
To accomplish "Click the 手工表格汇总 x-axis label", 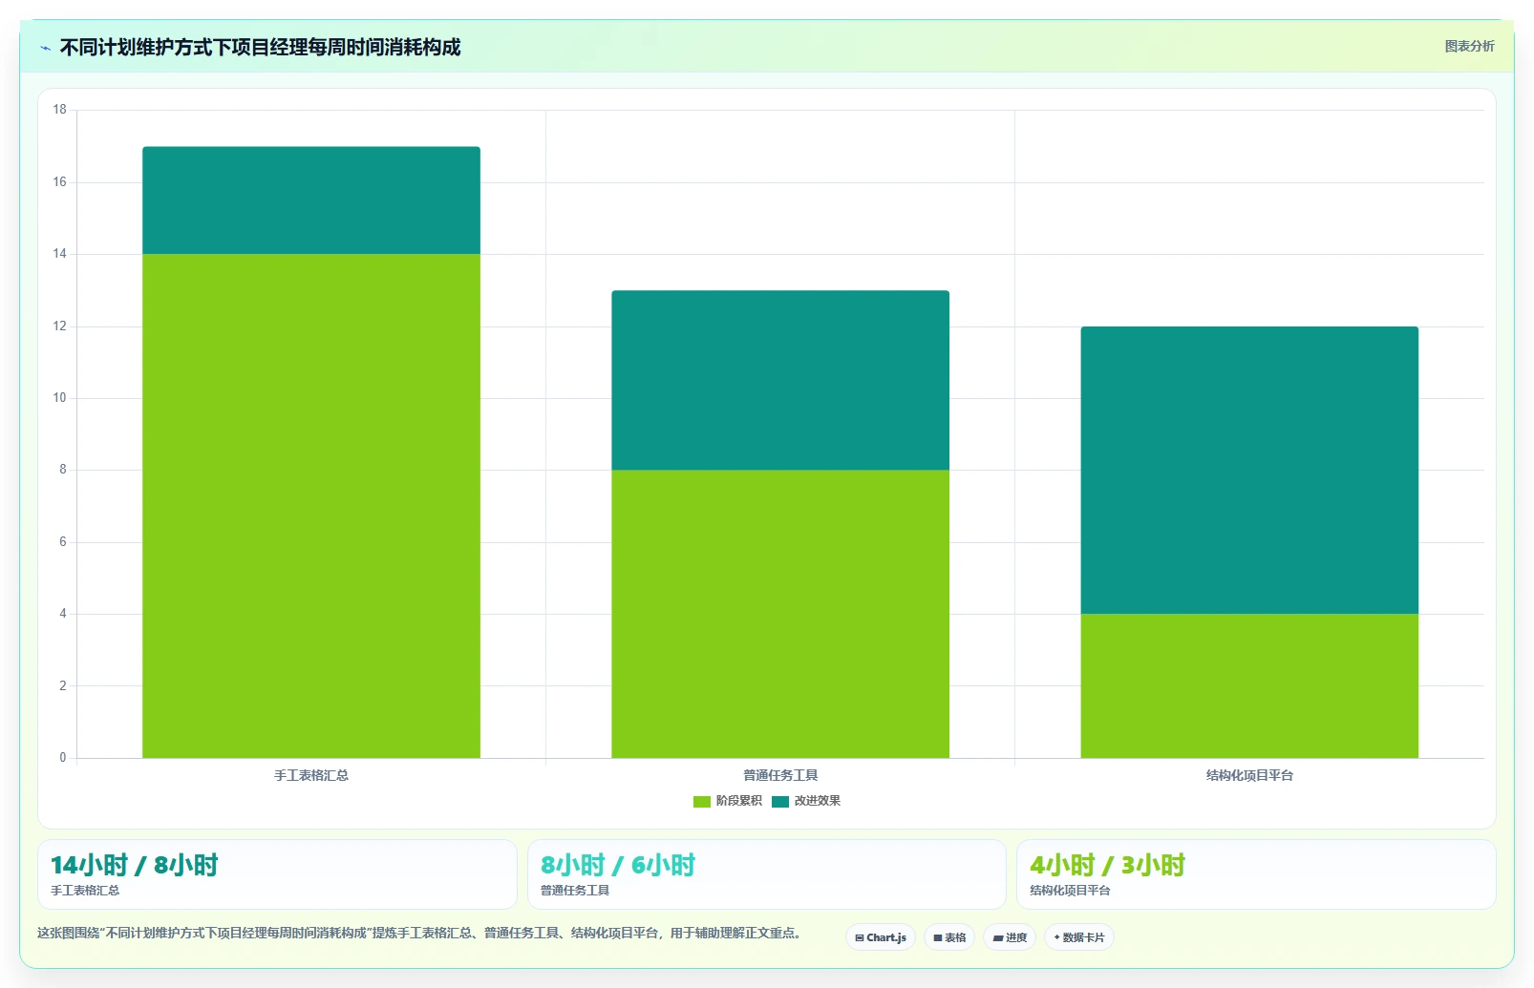I will pos(311,775).
